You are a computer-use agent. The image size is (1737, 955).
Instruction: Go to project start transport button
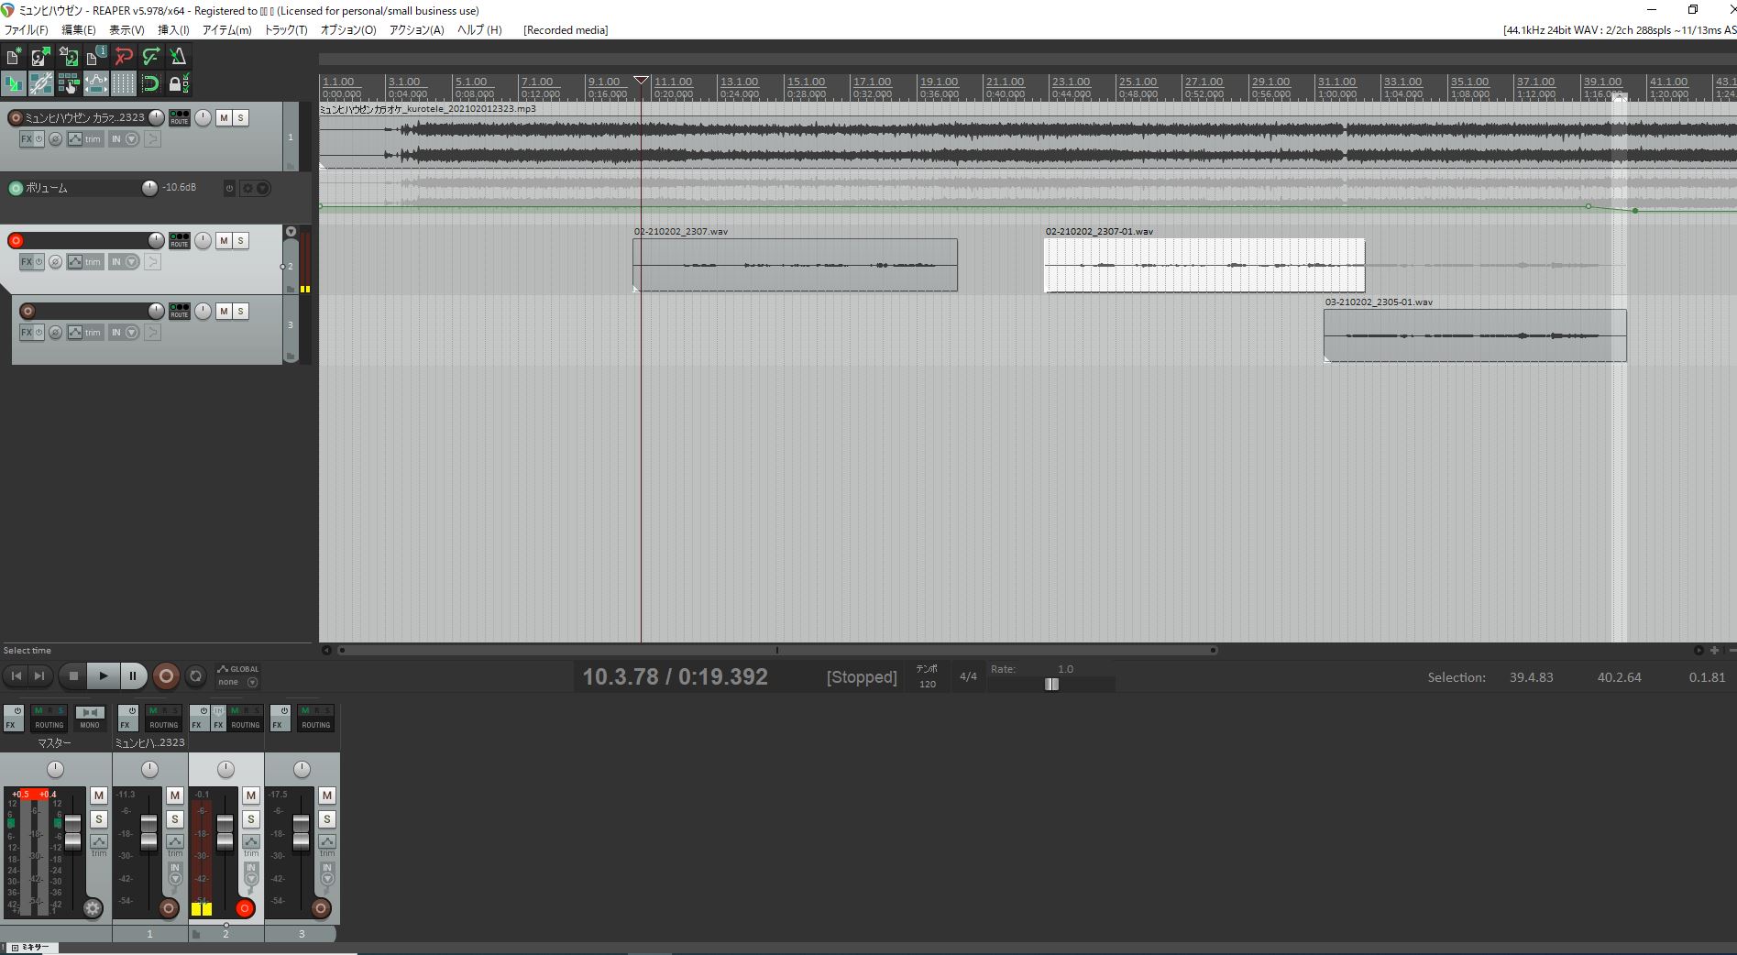(16, 676)
